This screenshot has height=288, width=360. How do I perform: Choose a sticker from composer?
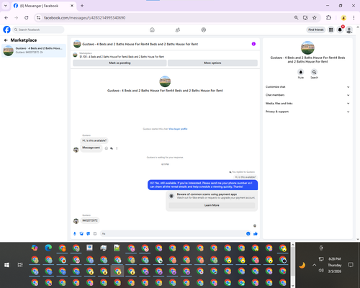point(88,233)
